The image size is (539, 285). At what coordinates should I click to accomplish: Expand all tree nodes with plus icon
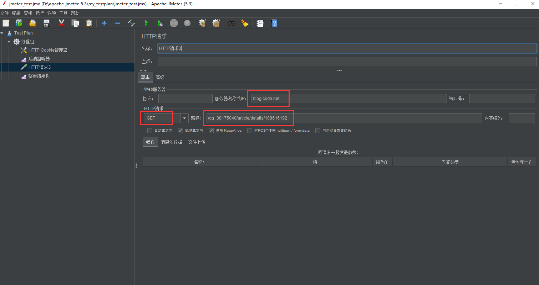pos(104,23)
